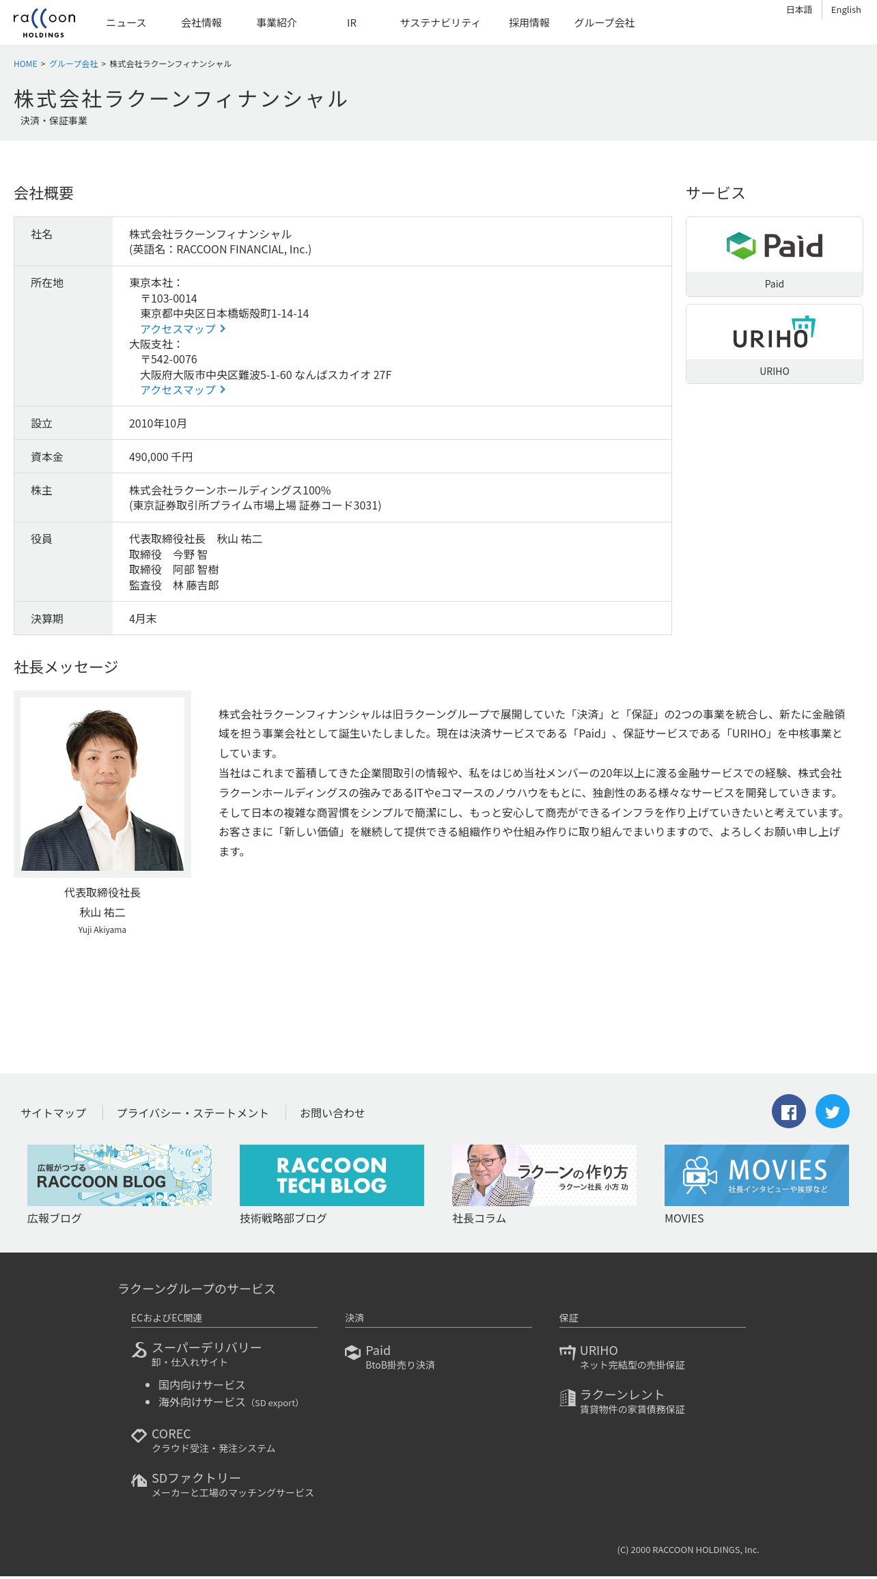Select the 2010年10月 establishment date
877x1579 pixels.
point(158,423)
